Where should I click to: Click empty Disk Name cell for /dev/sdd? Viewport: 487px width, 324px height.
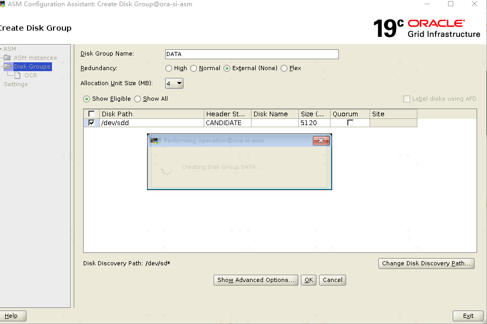click(x=274, y=123)
